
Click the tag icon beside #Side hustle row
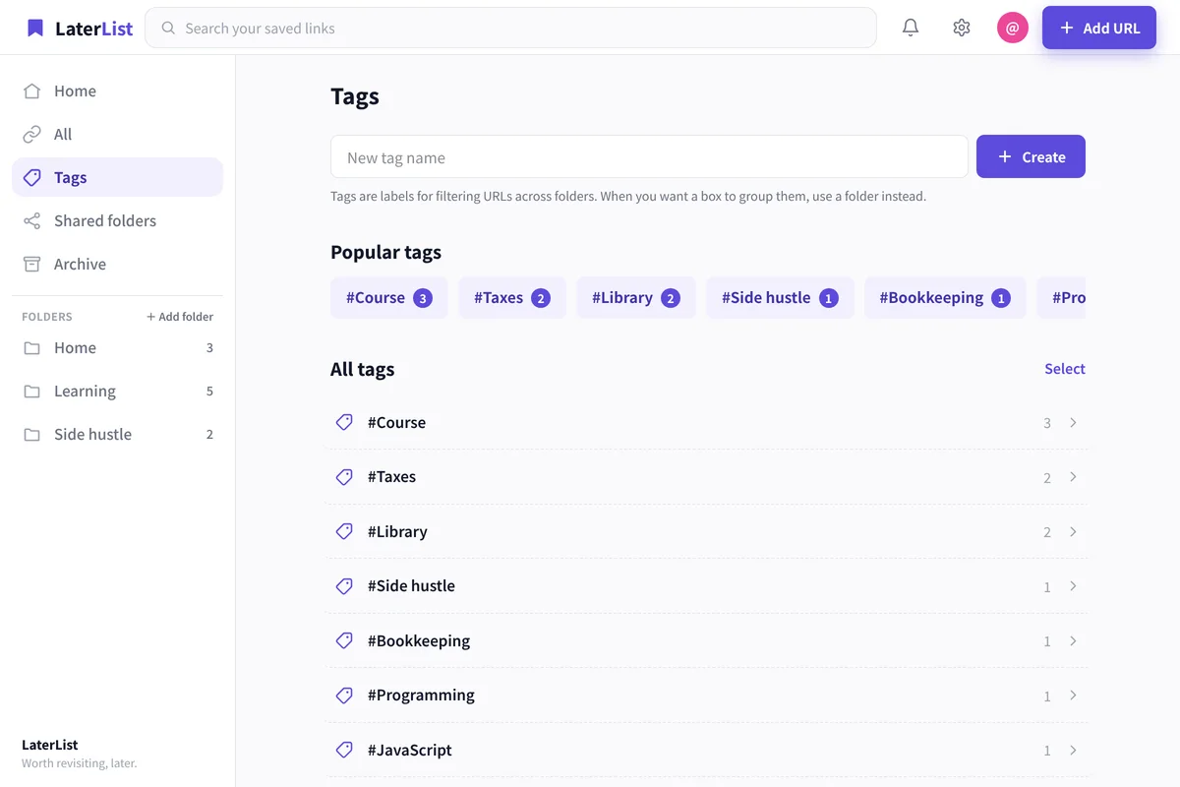click(x=344, y=585)
